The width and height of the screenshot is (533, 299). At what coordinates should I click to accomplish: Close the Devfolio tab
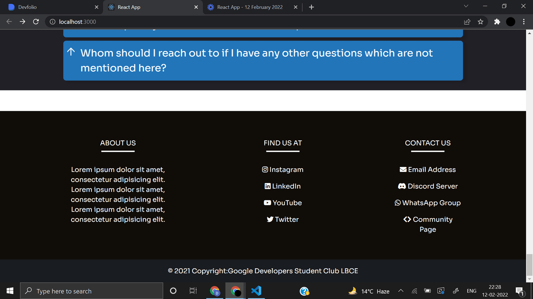(97, 7)
